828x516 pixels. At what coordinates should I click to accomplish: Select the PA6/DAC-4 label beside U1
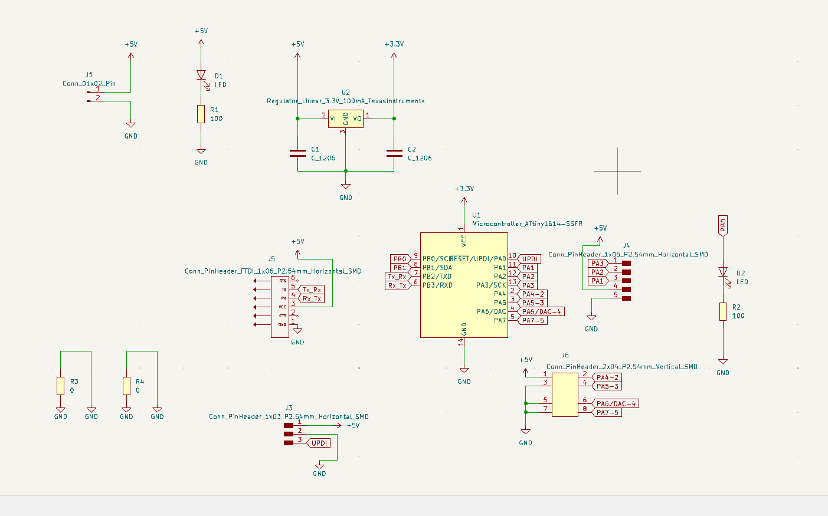(541, 311)
